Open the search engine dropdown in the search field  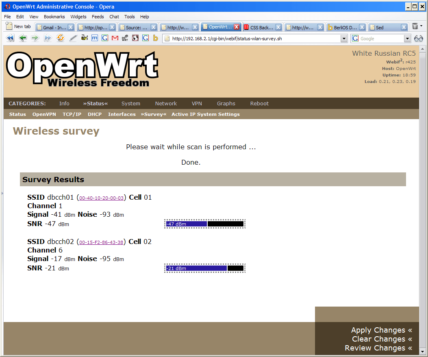pyautogui.click(x=408, y=39)
